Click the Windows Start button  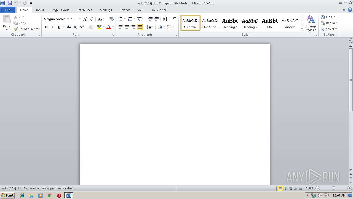(x=7, y=195)
